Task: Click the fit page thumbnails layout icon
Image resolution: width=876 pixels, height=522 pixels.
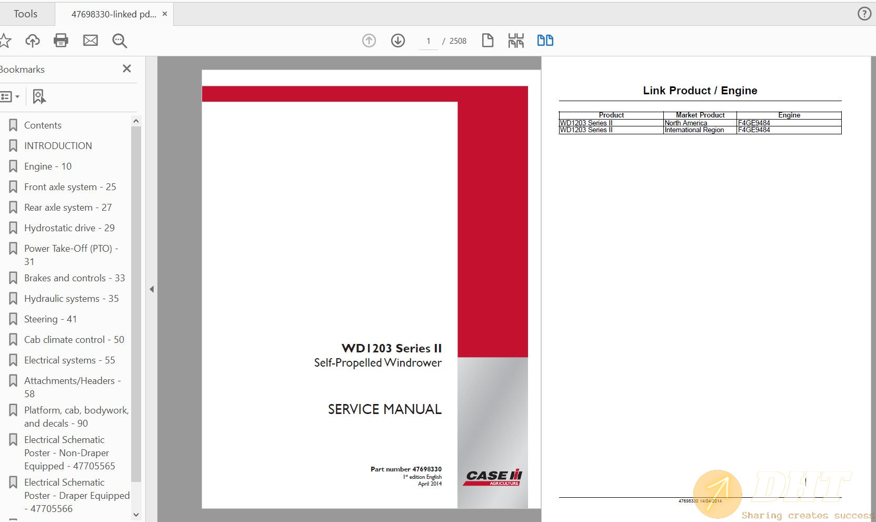Action: 516,41
